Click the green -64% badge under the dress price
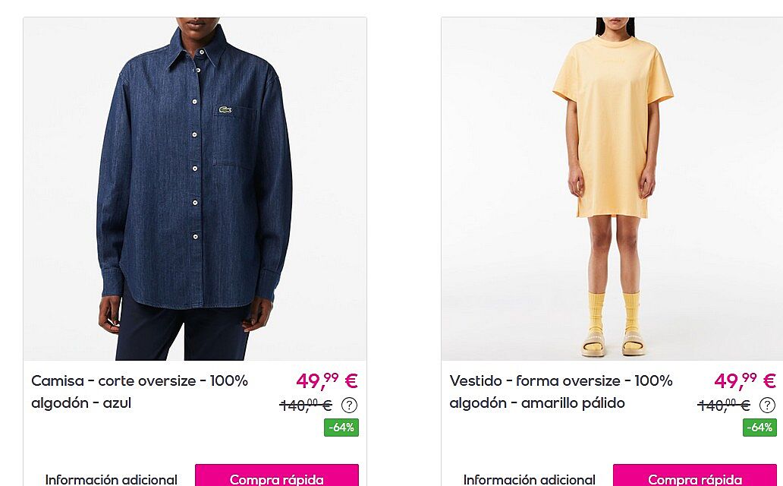 pyautogui.click(x=759, y=428)
